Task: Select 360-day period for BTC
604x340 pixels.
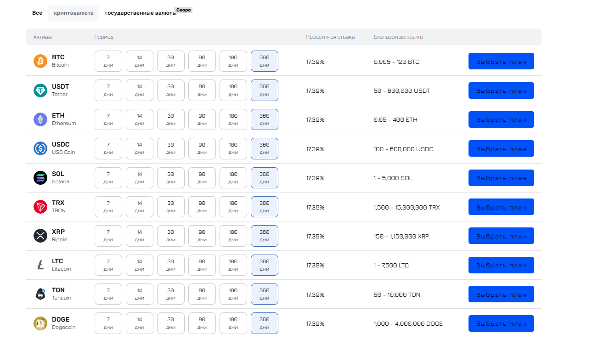Action: [265, 61]
